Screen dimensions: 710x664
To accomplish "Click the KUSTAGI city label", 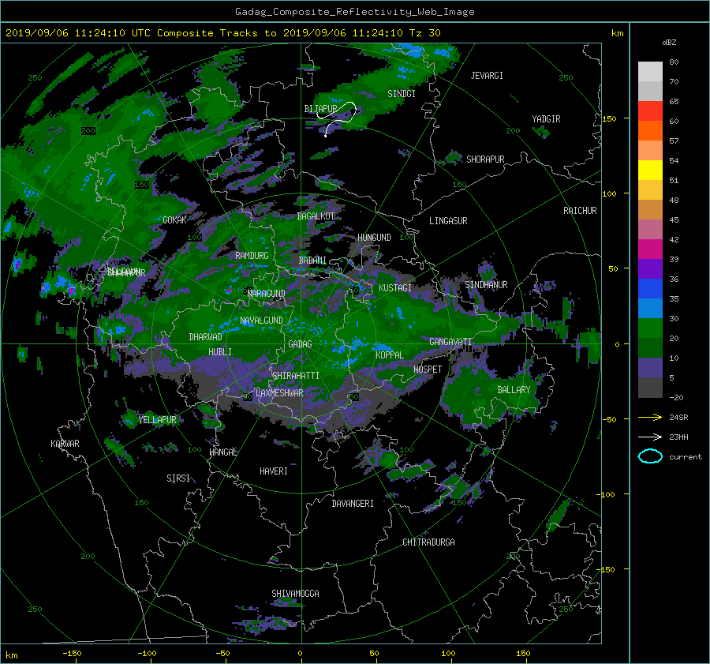I will (x=395, y=288).
